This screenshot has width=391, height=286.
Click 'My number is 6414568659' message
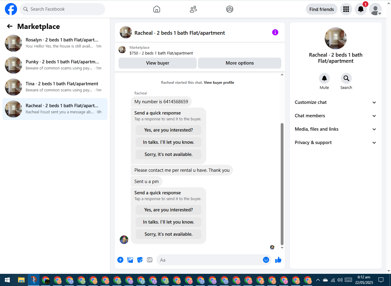point(161,102)
